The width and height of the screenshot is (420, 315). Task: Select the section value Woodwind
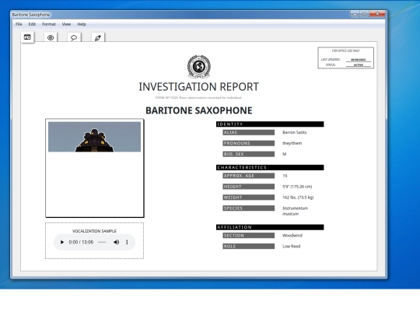click(x=292, y=236)
